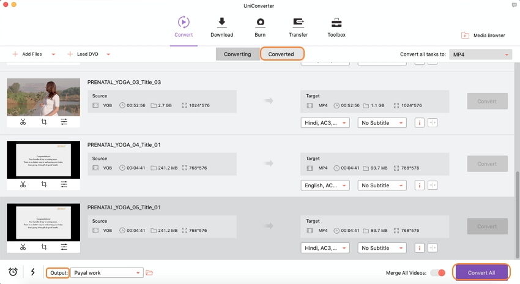Trim PRENATAL_YOGA_05_Title_01 with scissors icon
This screenshot has height=284, width=520.
(x=23, y=247)
